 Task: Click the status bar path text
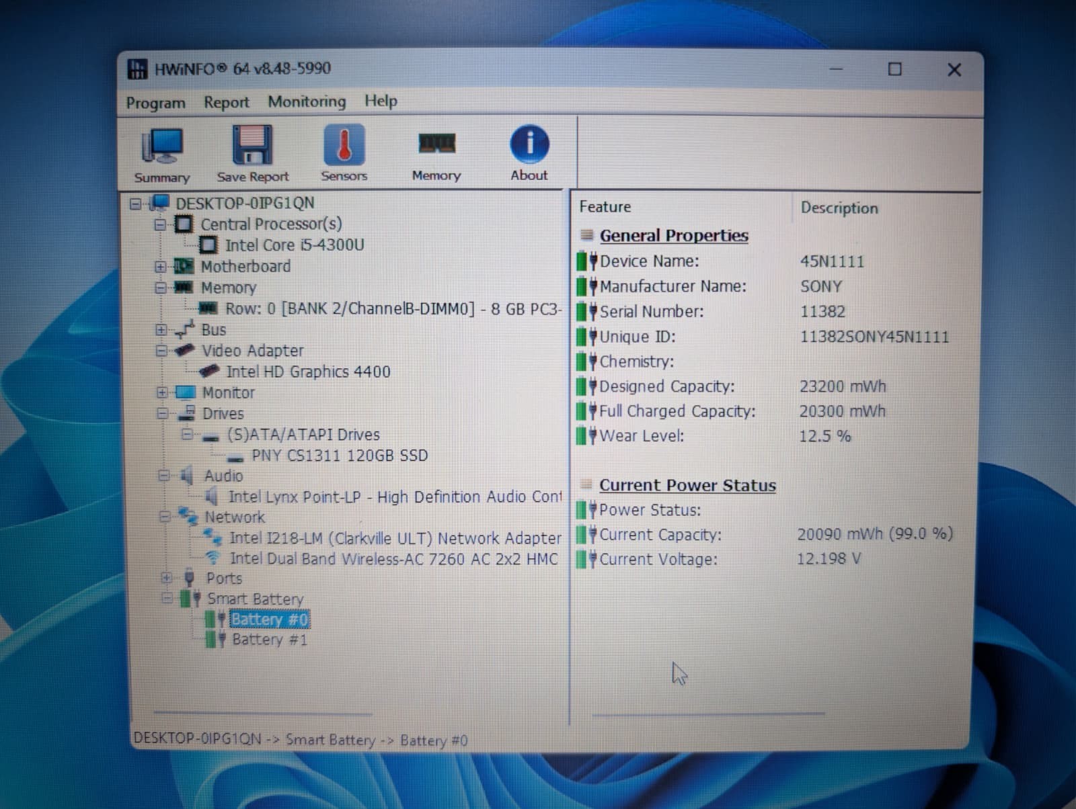coord(301,739)
